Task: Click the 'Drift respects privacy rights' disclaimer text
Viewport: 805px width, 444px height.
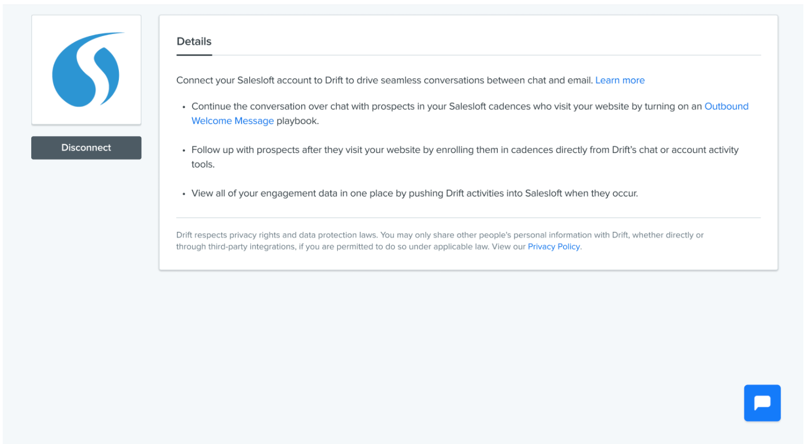Action: (440, 241)
